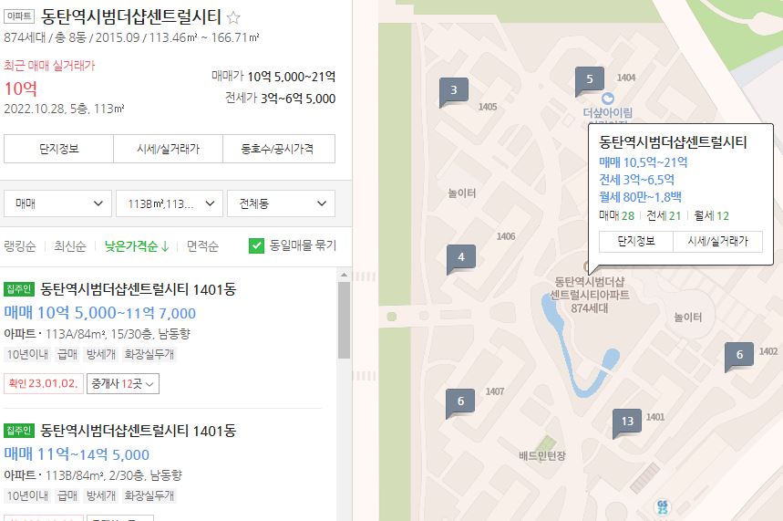This screenshot has width=783, height=521.
Task: Sort listings by 최신순
Action: (70, 246)
